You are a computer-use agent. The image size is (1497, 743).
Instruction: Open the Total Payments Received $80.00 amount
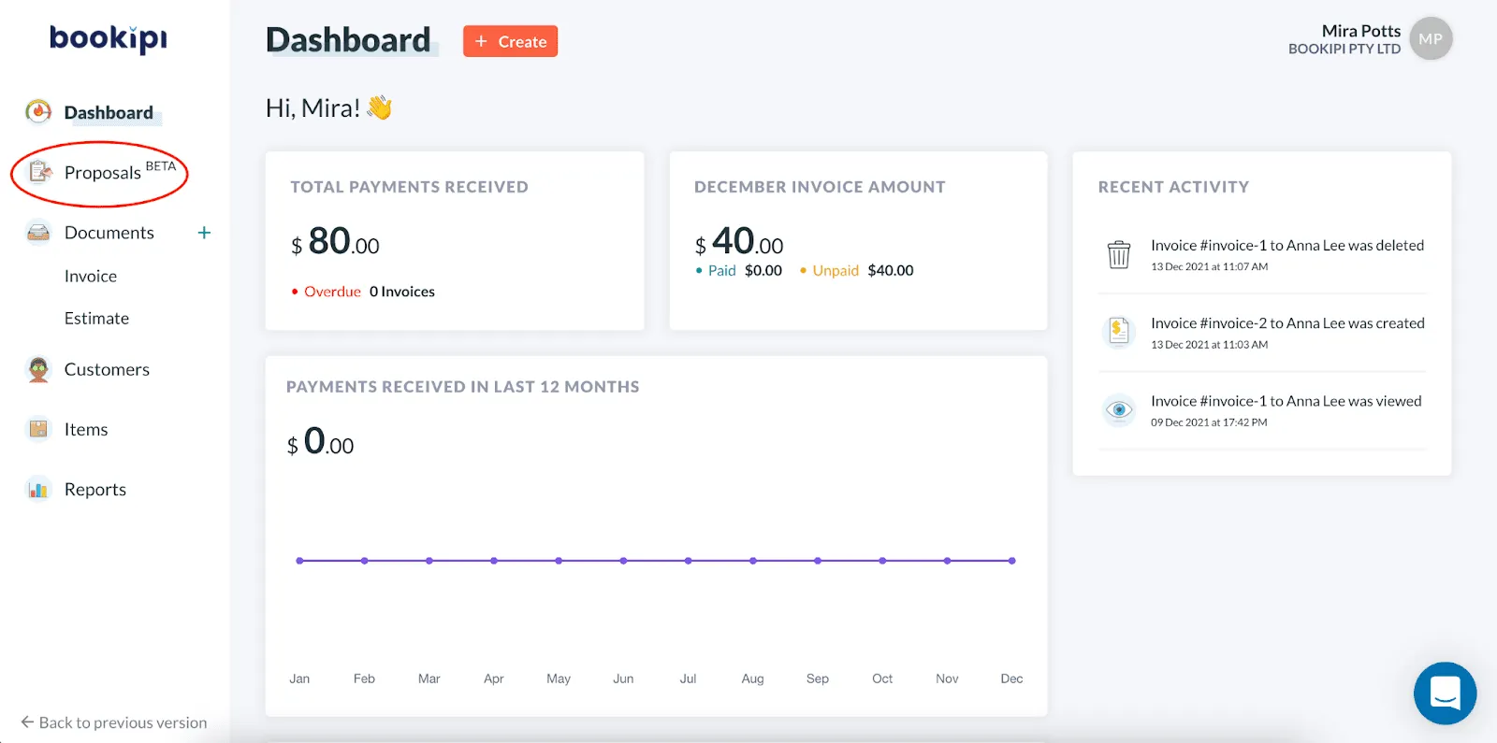335,242
